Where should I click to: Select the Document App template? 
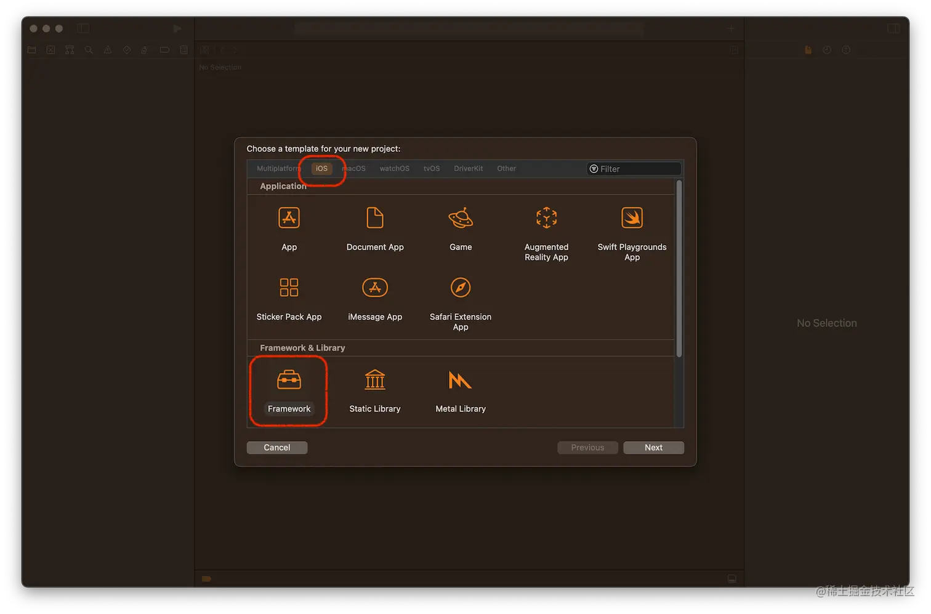click(375, 229)
